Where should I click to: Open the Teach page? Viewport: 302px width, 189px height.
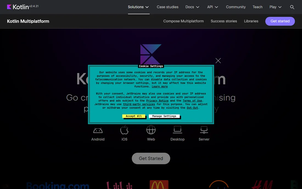[258, 7]
